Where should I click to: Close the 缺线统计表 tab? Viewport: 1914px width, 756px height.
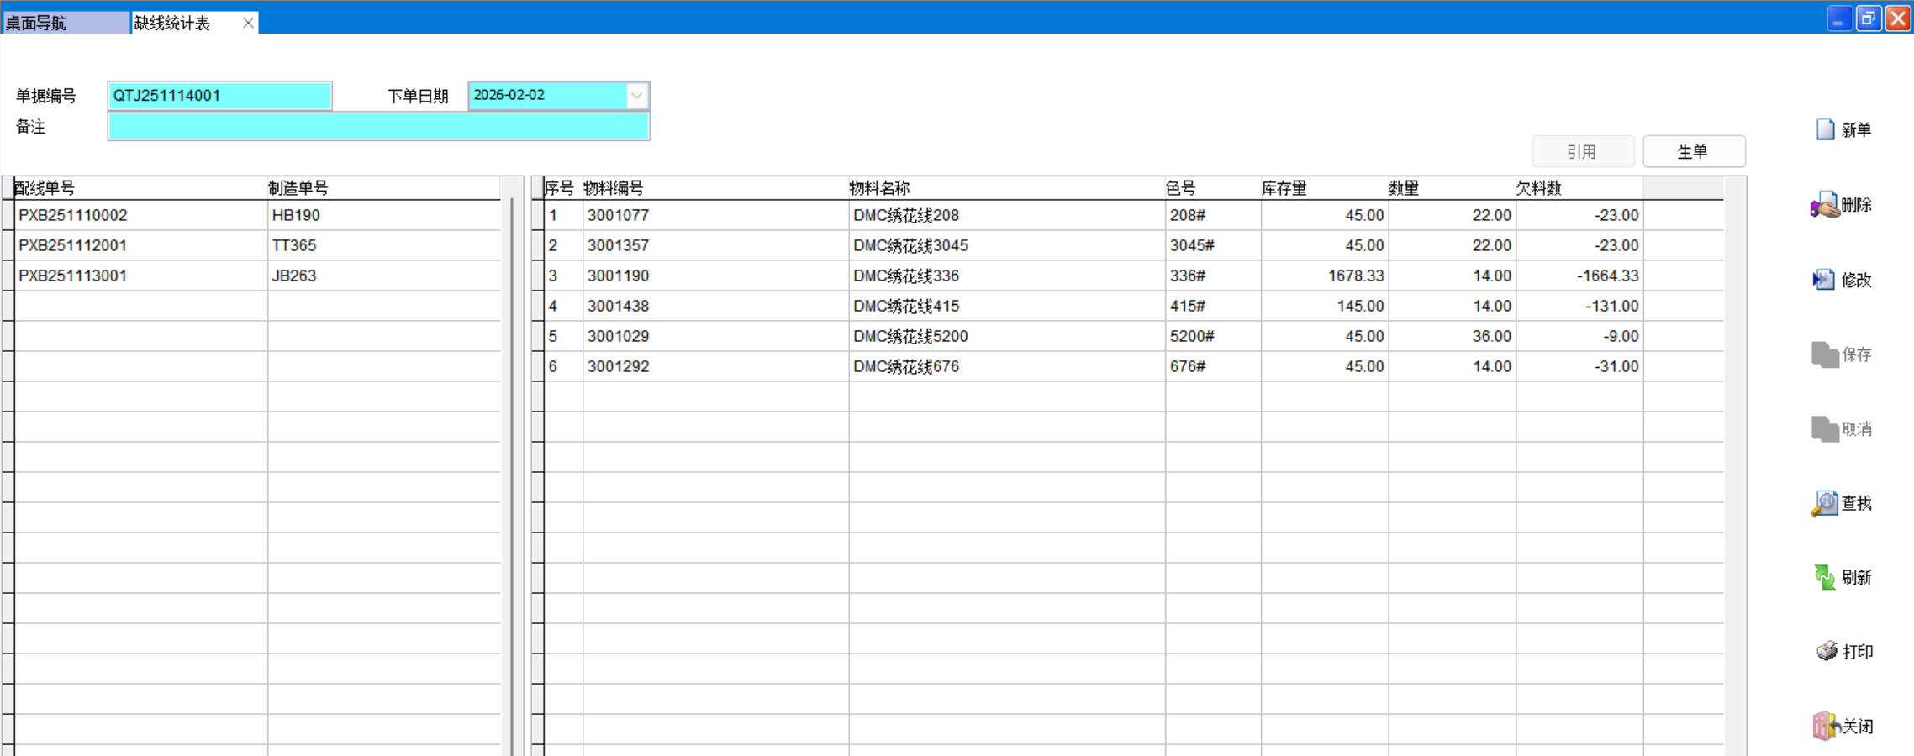[x=248, y=23]
